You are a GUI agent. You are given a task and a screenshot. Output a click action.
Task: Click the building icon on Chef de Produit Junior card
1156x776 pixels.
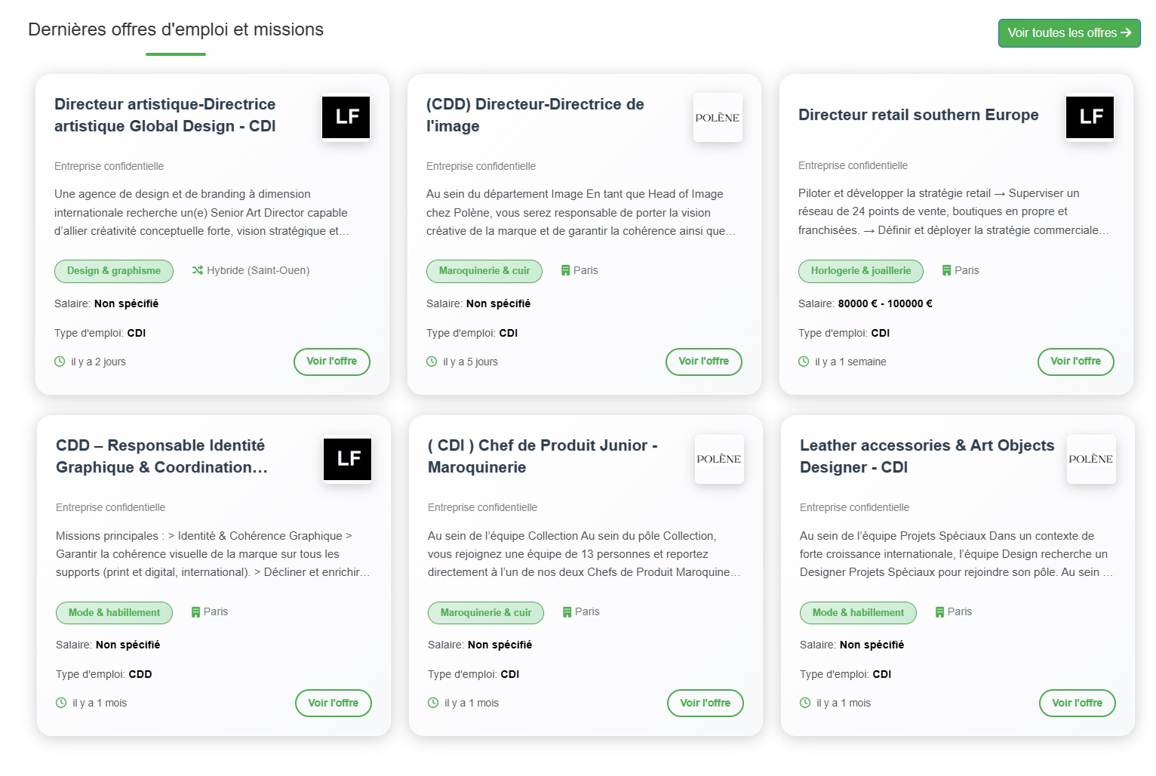(567, 612)
